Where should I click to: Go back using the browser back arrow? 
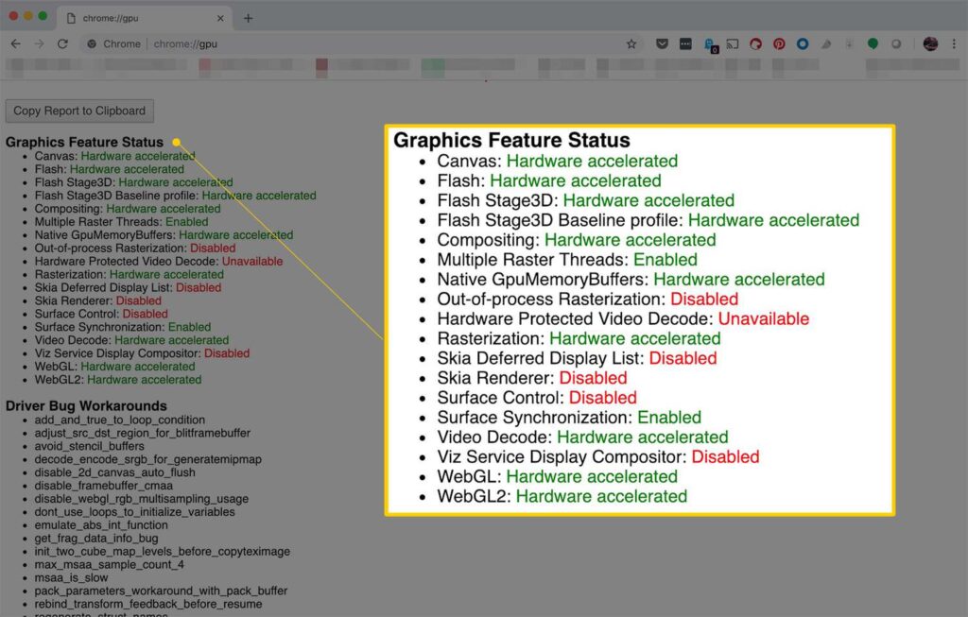16,43
